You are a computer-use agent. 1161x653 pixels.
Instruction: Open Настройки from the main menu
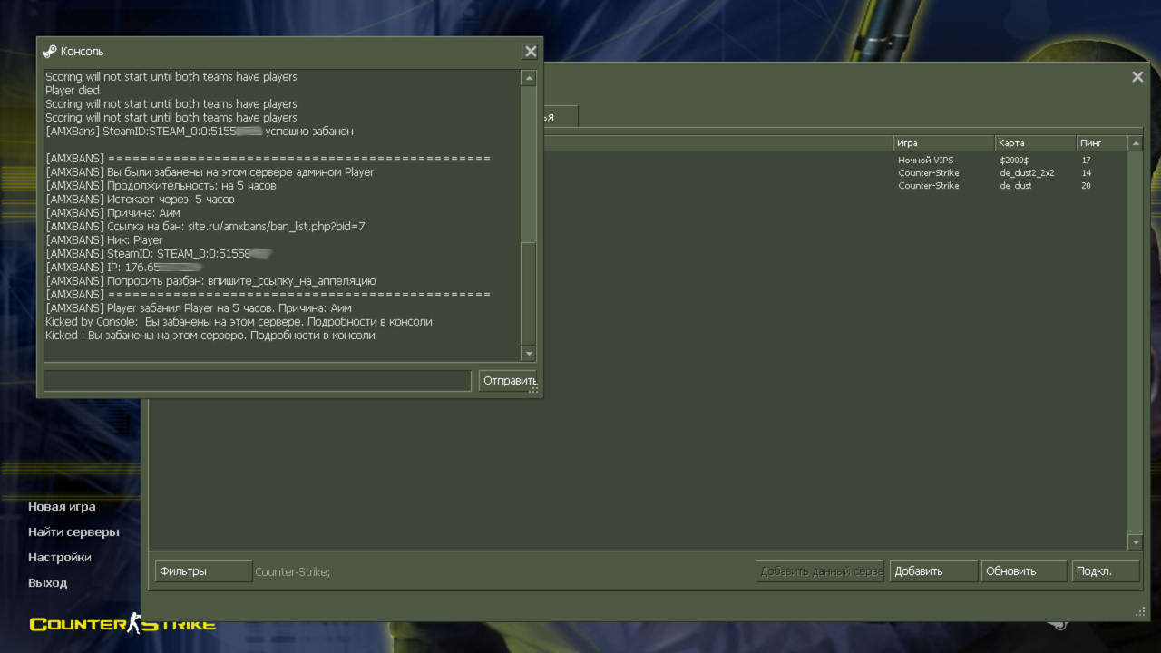coord(59,557)
